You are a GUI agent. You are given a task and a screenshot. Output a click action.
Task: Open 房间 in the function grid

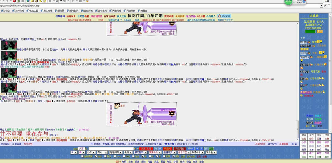[304, 135]
